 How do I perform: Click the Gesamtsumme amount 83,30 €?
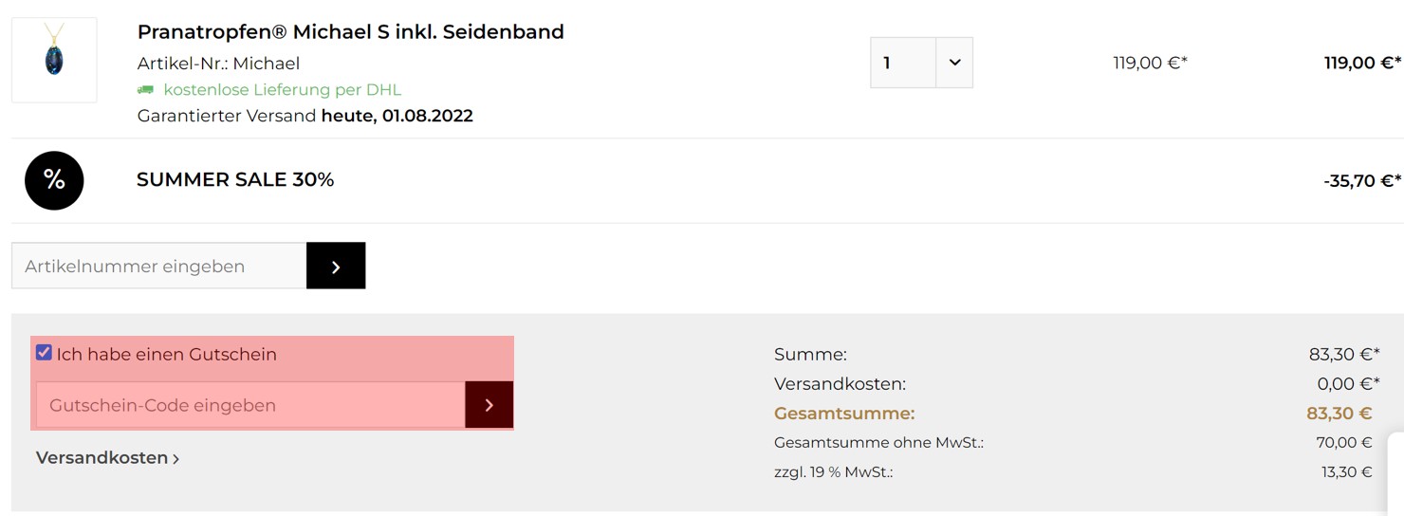pyautogui.click(x=1339, y=414)
